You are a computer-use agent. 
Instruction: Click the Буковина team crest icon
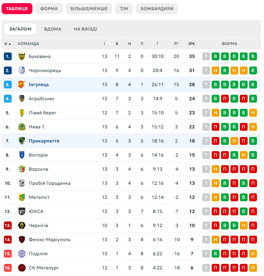point(22,56)
